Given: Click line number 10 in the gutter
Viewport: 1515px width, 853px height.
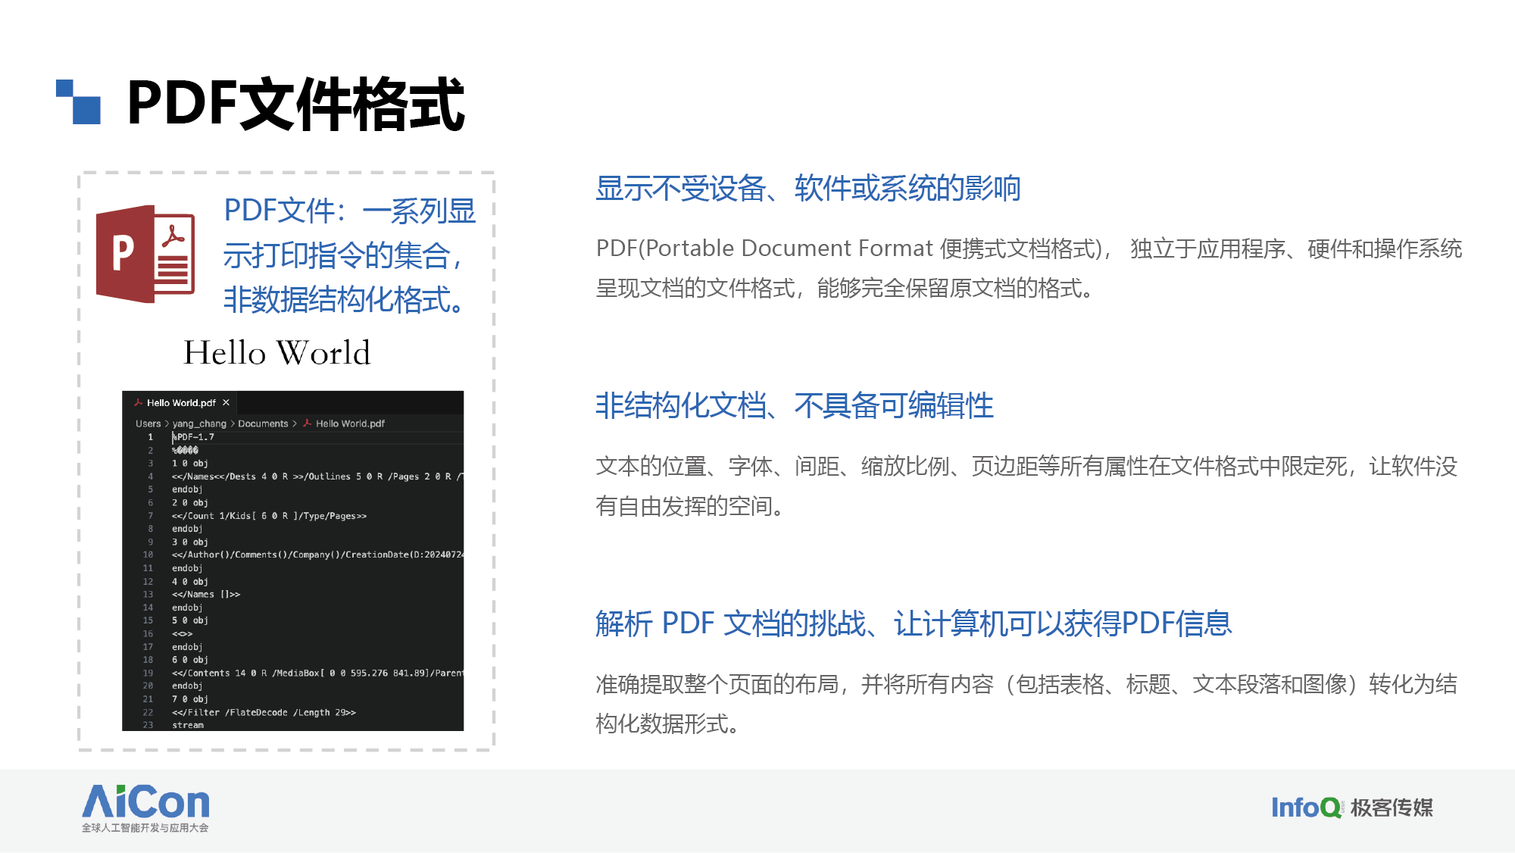Looking at the screenshot, I should pos(148,555).
